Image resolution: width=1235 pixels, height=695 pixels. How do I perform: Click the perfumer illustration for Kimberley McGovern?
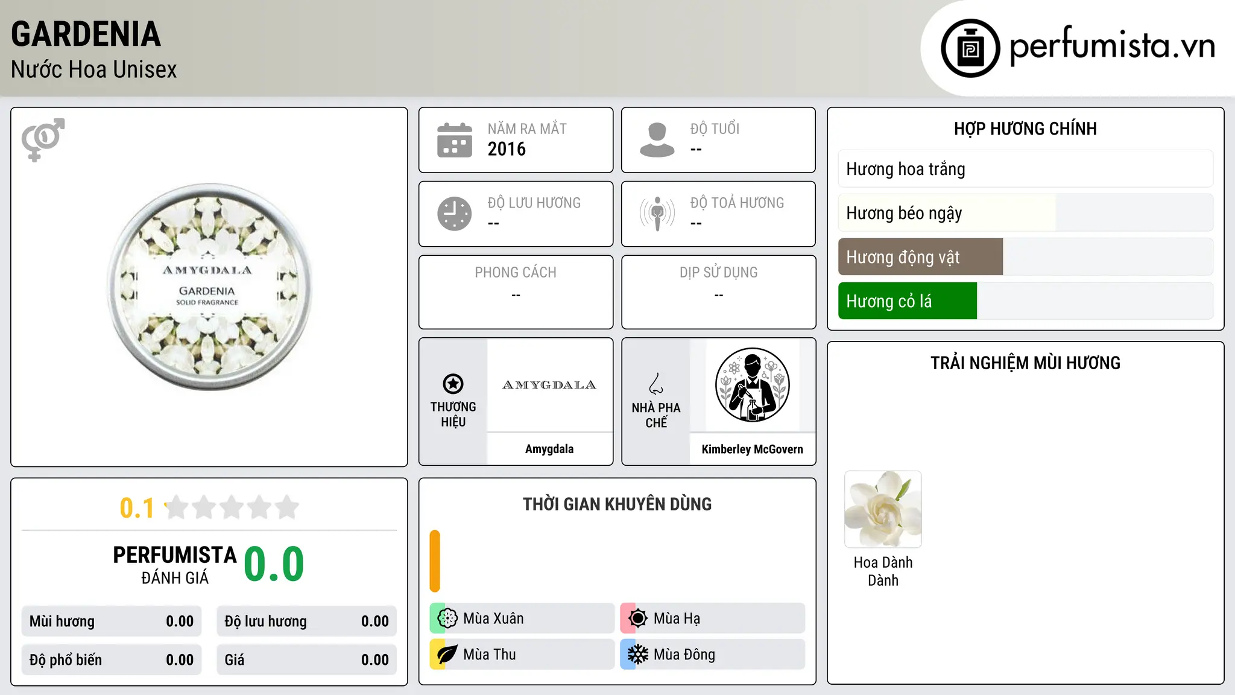point(752,385)
